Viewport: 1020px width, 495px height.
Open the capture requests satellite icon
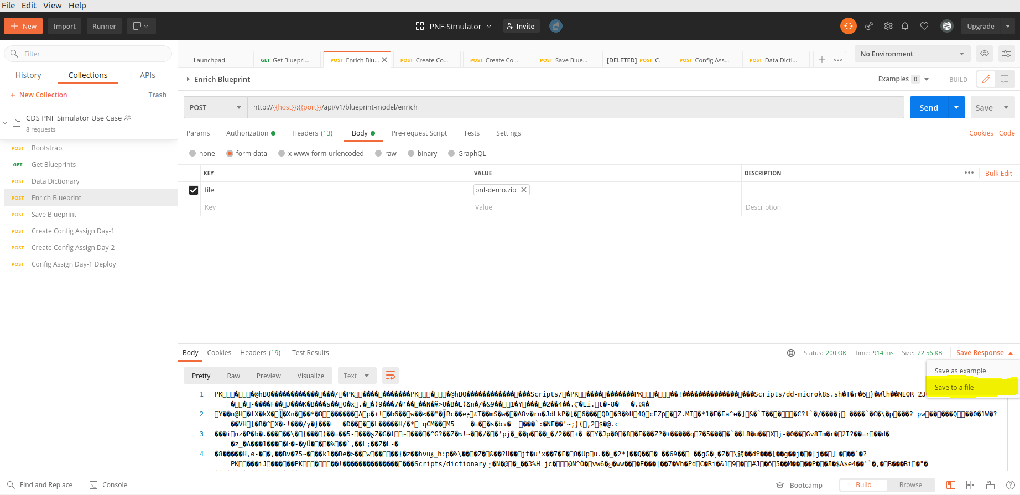(869, 26)
